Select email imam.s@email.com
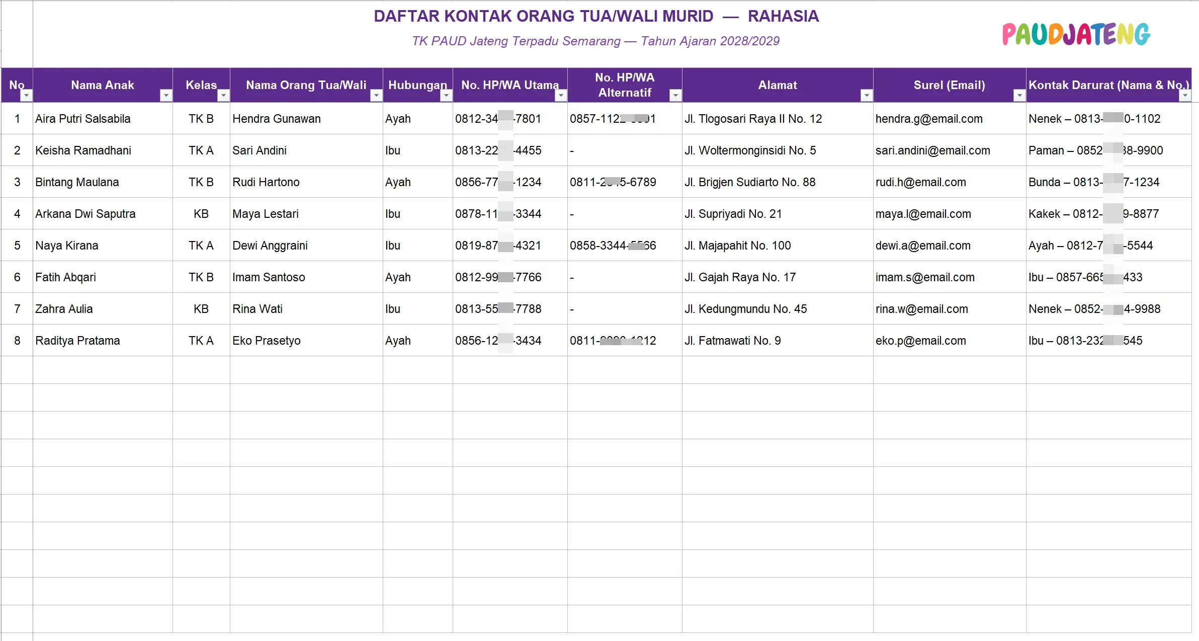Image resolution: width=1199 pixels, height=641 pixels. pos(950,277)
